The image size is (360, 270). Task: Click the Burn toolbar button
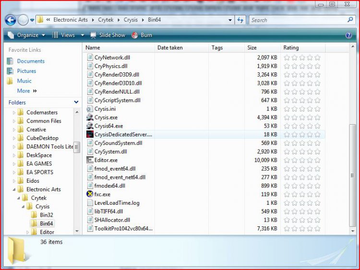142,35
